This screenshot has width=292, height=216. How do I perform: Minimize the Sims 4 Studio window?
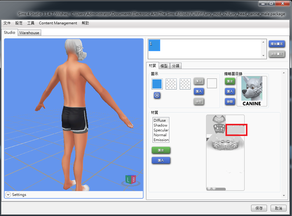coord(263,4)
